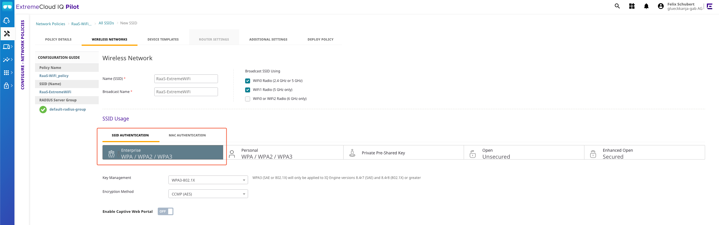Click the Enable Captive Web Portal label
Image resolution: width=719 pixels, height=225 pixels.
pyautogui.click(x=127, y=211)
